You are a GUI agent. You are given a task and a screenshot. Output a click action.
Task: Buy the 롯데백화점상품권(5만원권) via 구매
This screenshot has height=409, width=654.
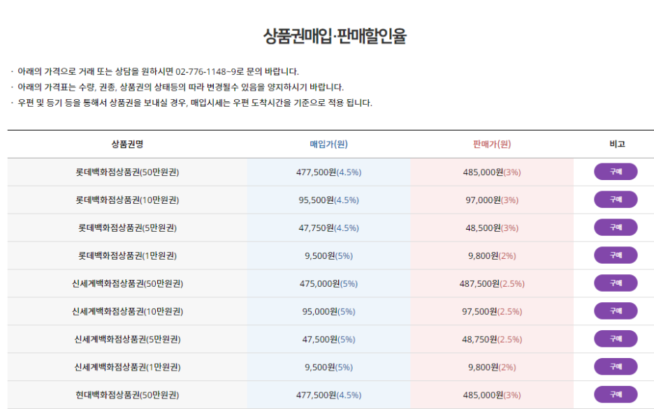616,228
